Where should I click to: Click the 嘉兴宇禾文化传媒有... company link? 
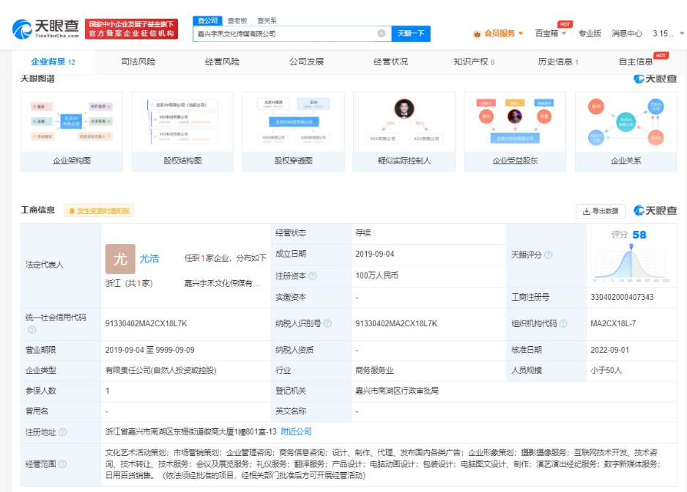222,283
